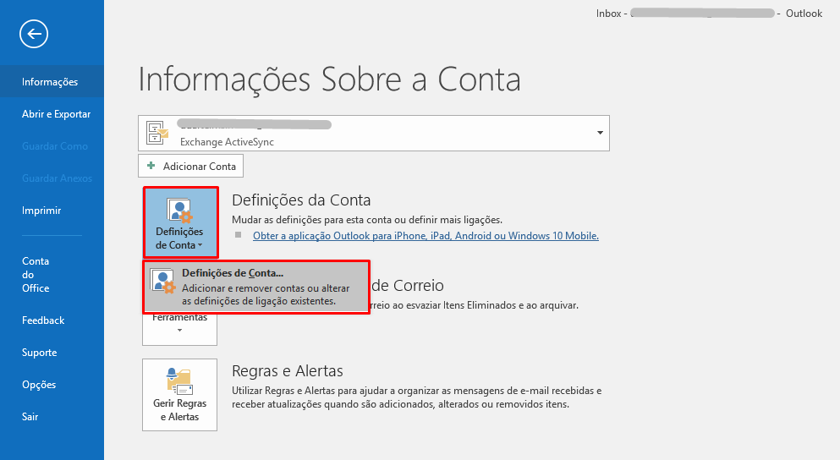Click the Definições de Conta large icon button
The height and width of the screenshot is (460, 840).
coord(180,223)
